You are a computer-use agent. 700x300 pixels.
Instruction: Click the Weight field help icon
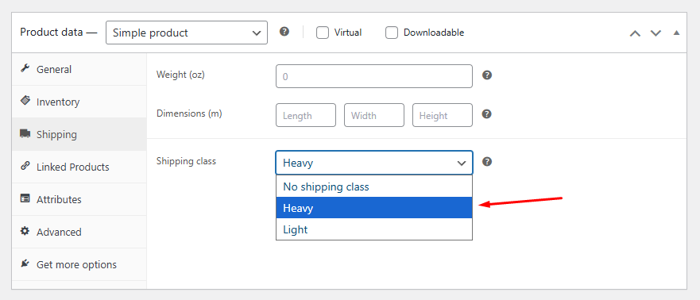[487, 75]
